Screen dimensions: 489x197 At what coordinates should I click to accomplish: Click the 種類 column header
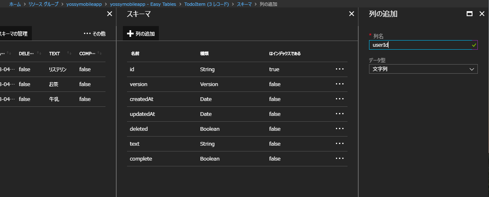[204, 53]
